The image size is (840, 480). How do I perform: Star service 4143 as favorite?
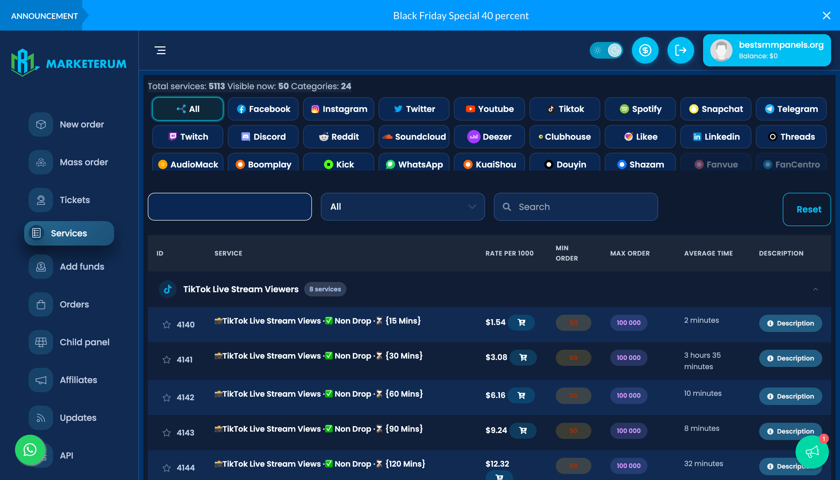pyautogui.click(x=166, y=432)
